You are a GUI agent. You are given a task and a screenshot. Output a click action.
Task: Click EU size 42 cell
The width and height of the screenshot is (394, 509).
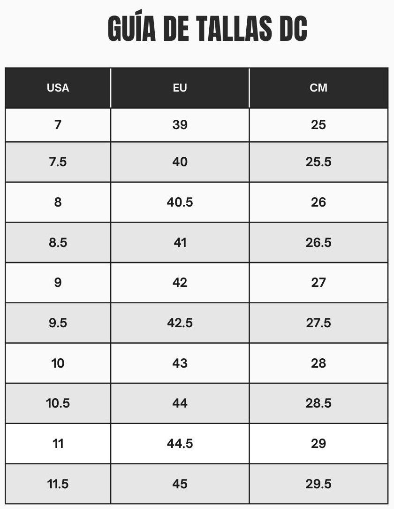180,283
